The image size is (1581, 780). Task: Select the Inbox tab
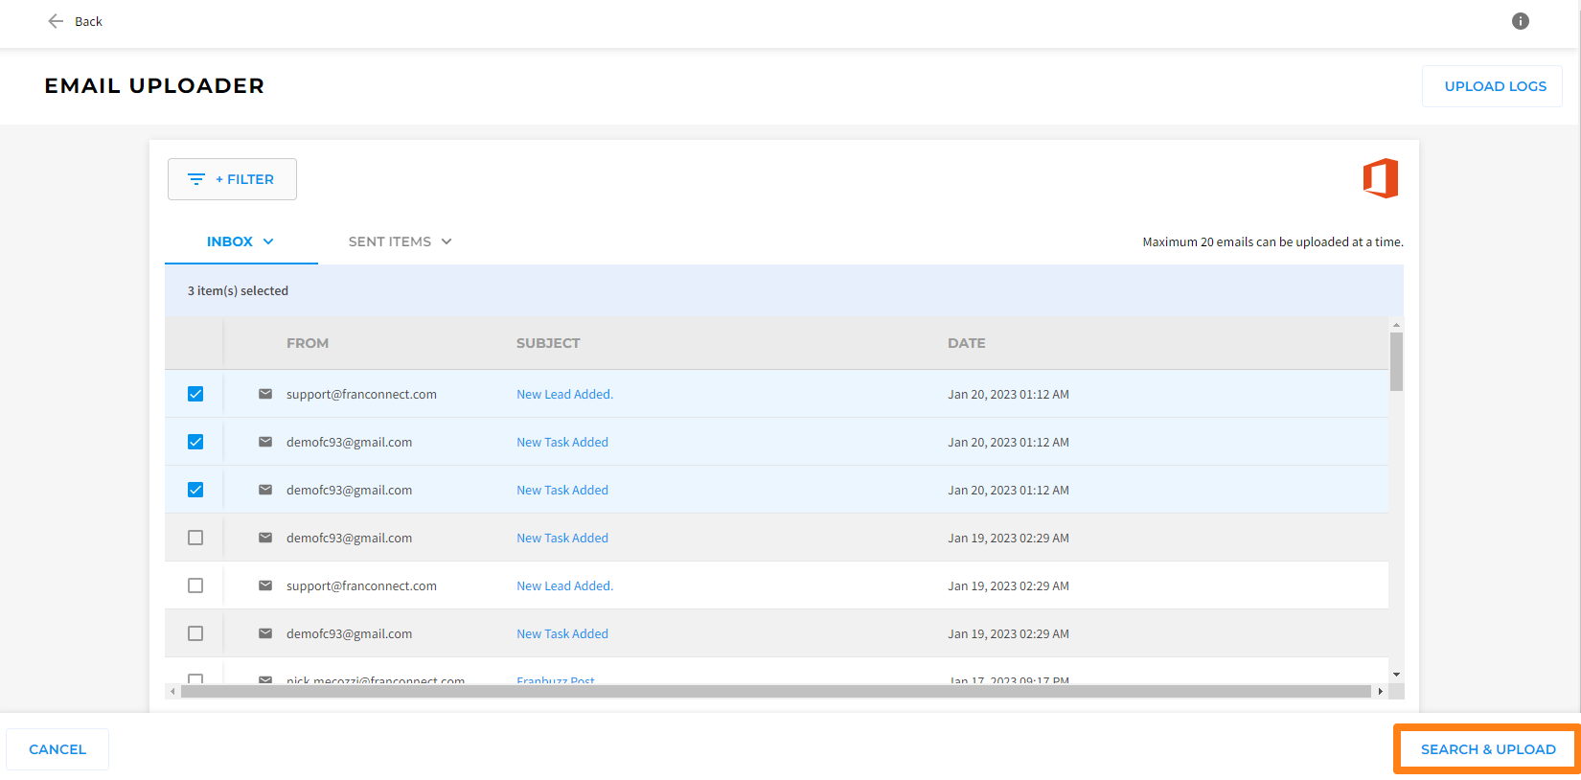(241, 241)
